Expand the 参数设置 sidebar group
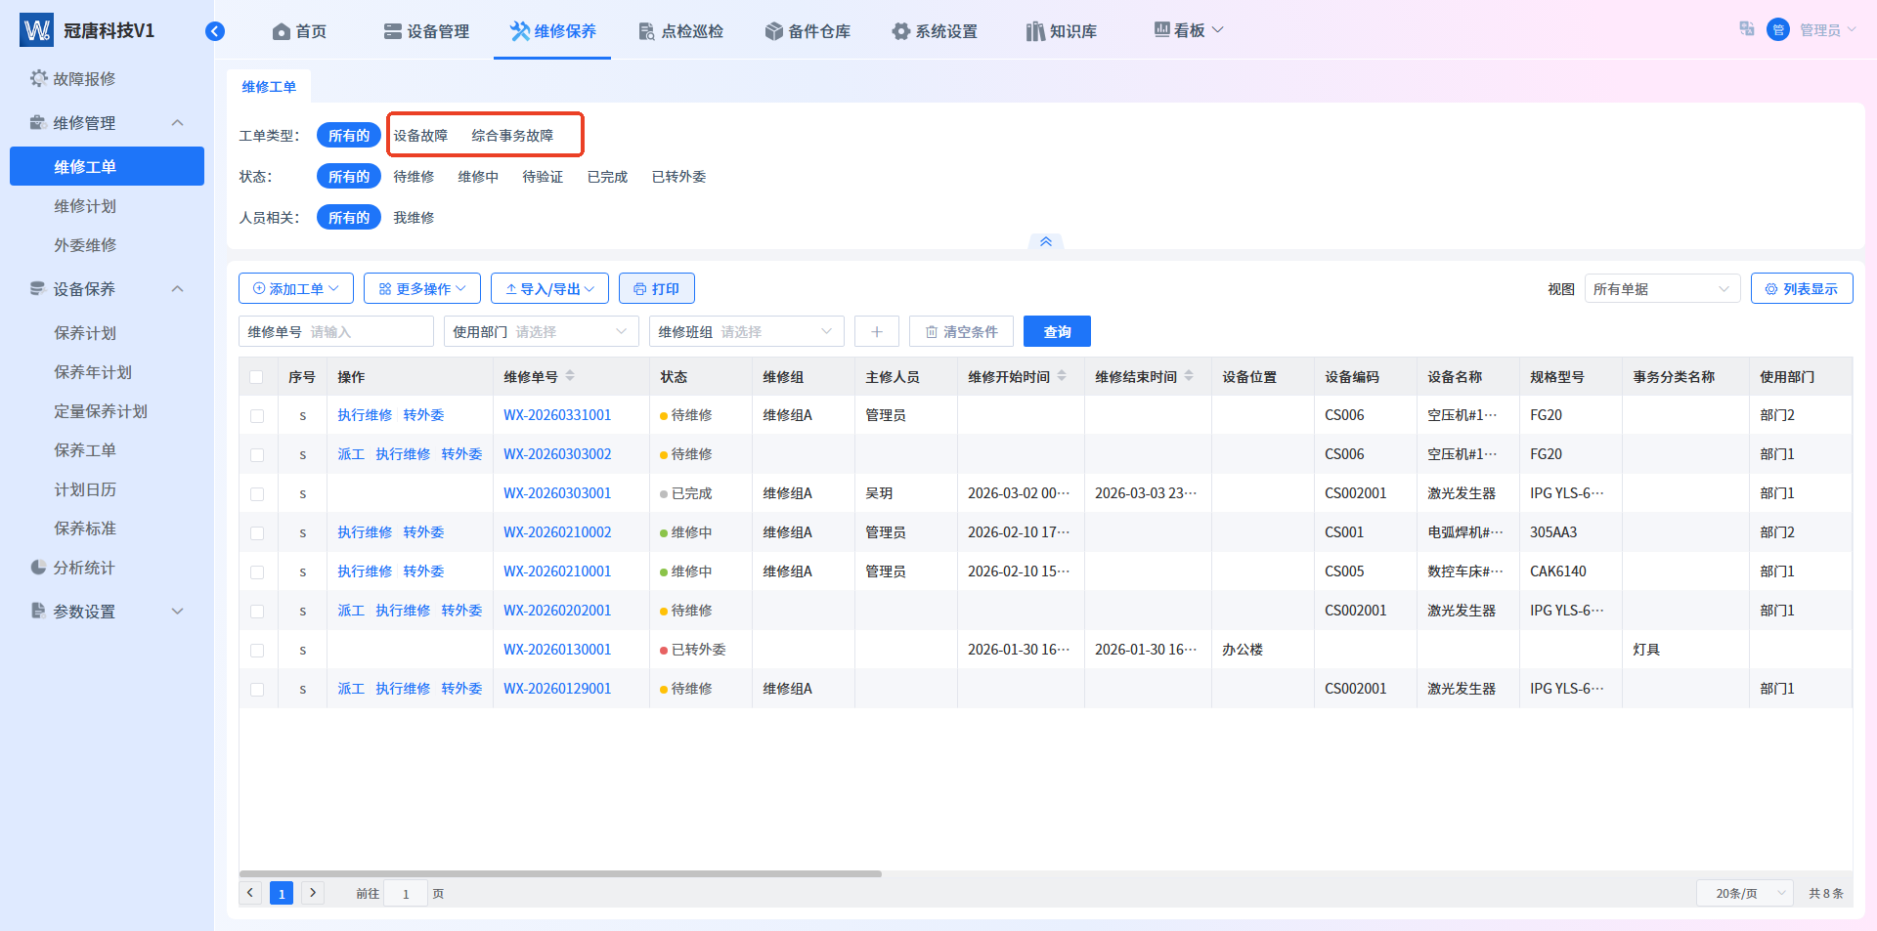 tap(177, 612)
